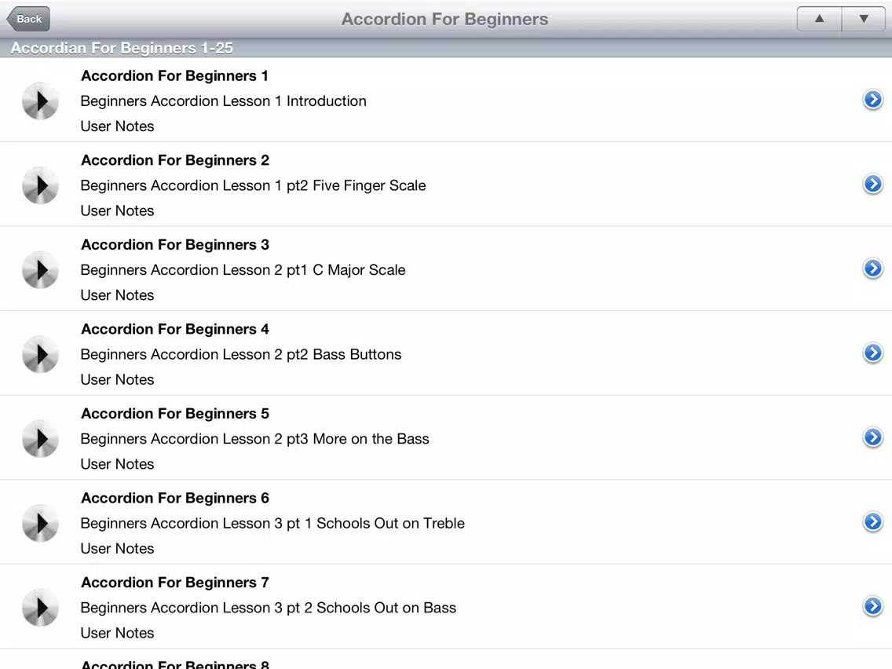Play Accordion For Beginners 7 video

[x=40, y=608]
